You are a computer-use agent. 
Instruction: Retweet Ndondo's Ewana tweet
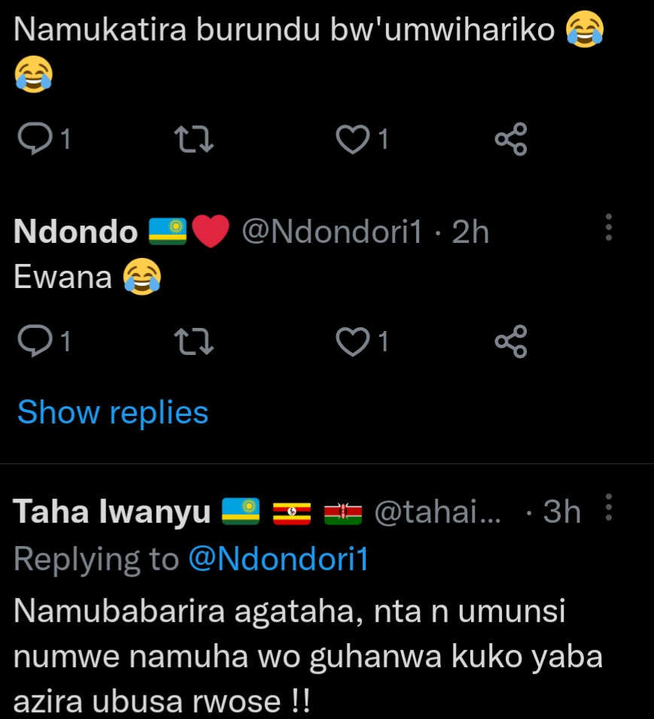tap(193, 341)
